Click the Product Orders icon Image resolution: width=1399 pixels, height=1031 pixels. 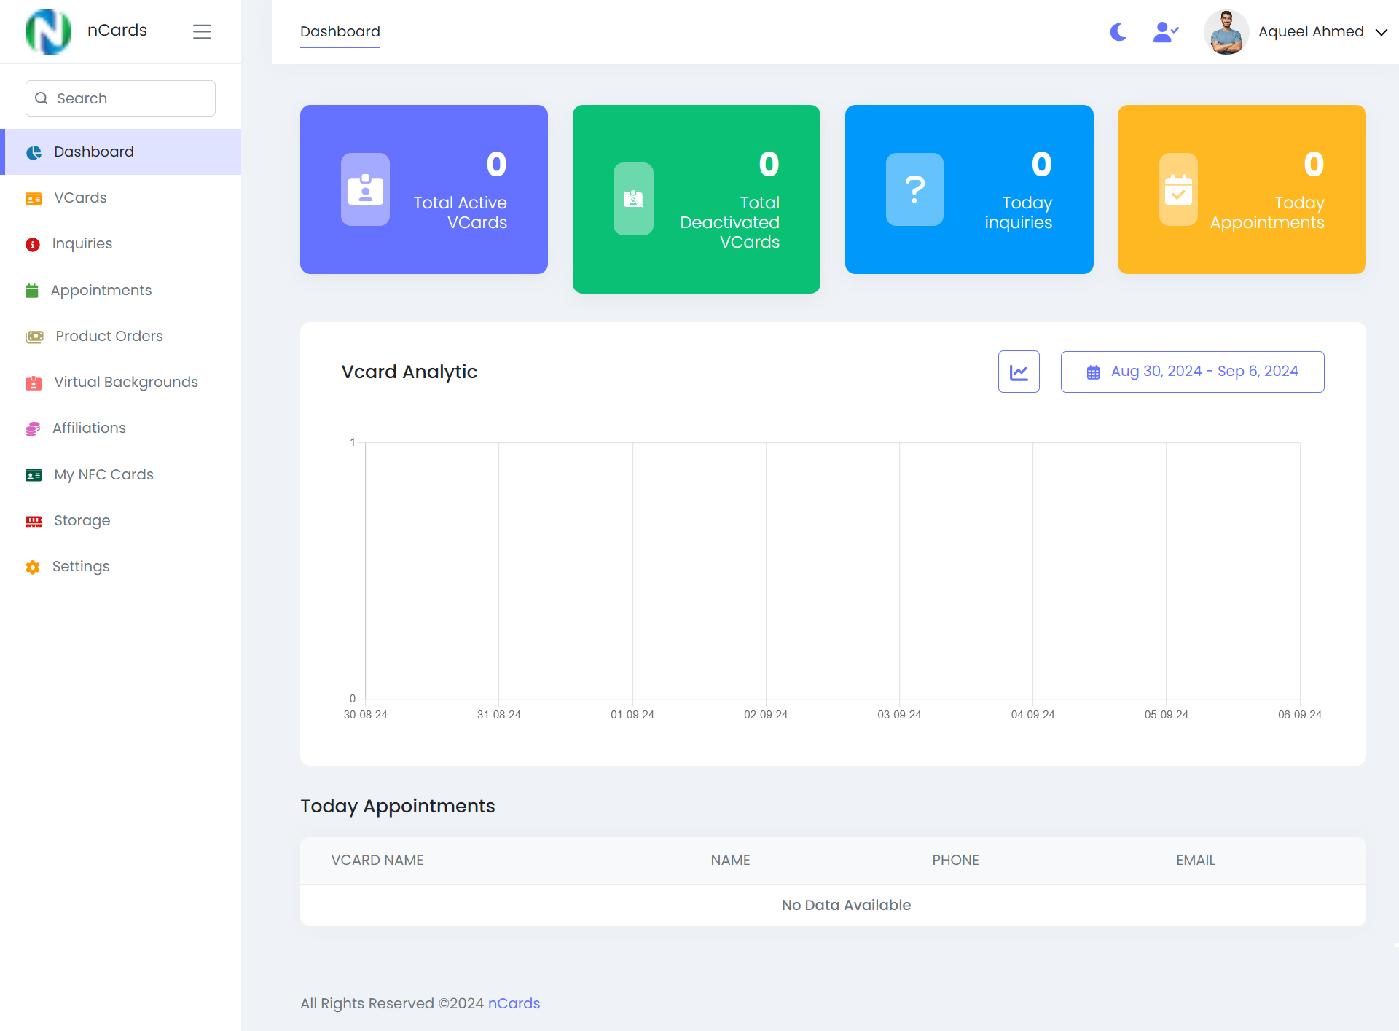coord(34,336)
